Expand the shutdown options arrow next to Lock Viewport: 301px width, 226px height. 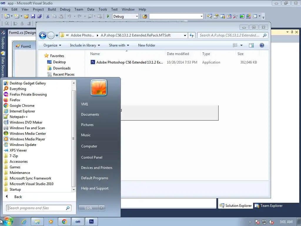101,208
